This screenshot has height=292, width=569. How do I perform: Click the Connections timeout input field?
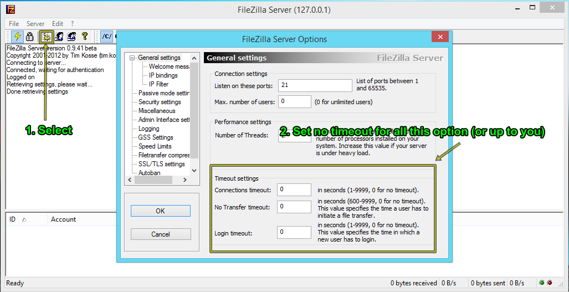(294, 189)
